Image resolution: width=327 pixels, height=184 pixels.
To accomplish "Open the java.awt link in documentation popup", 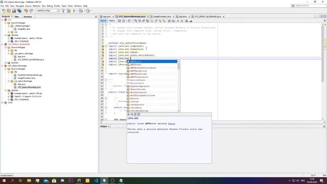I will tap(133, 118).
